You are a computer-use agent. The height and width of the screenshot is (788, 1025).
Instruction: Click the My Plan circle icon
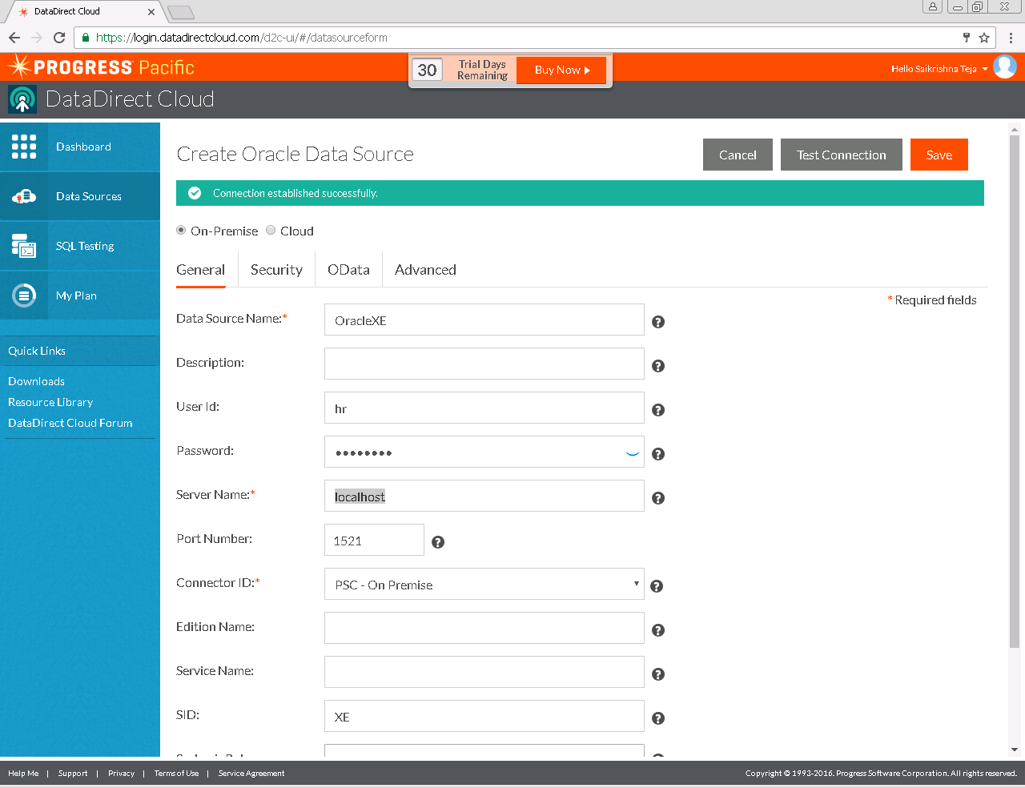click(x=24, y=295)
